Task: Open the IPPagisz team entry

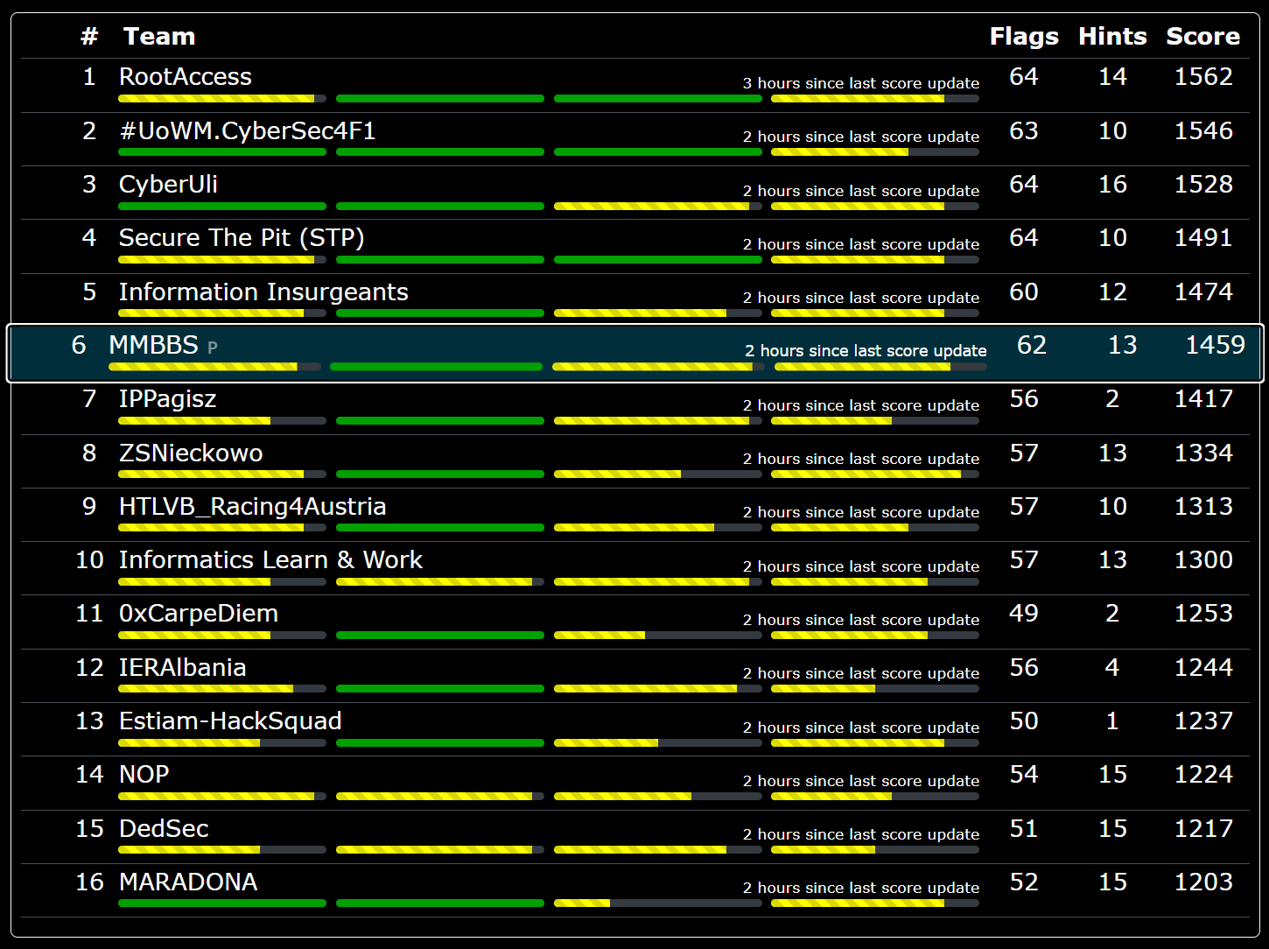Action: coord(167,399)
